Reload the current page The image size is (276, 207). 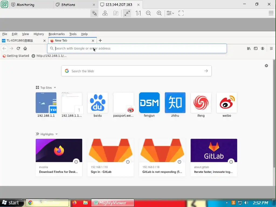point(18,49)
